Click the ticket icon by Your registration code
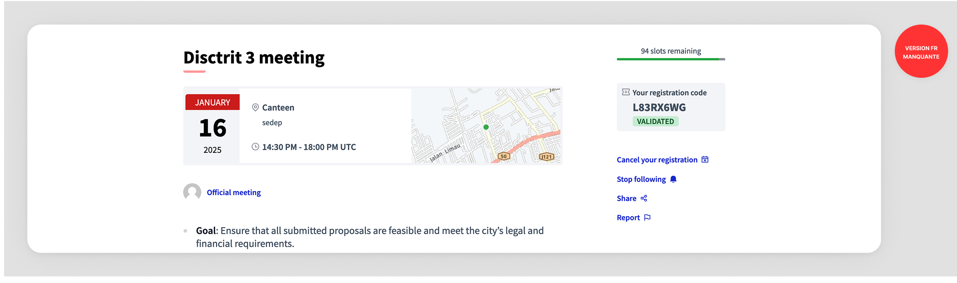The height and width of the screenshot is (283, 957). pos(626,92)
